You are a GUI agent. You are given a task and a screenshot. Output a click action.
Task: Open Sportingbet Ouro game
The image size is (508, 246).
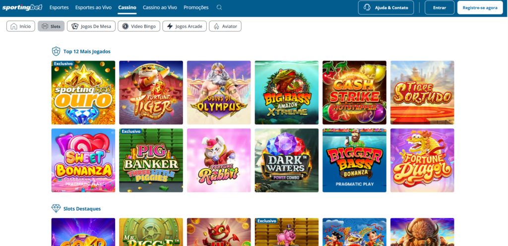point(83,93)
